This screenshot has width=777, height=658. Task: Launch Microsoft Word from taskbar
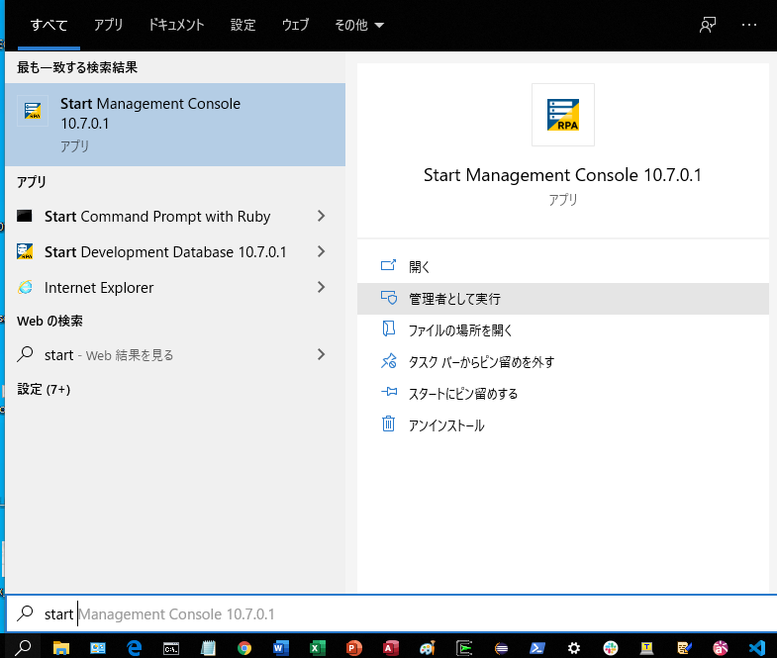pyautogui.click(x=280, y=647)
